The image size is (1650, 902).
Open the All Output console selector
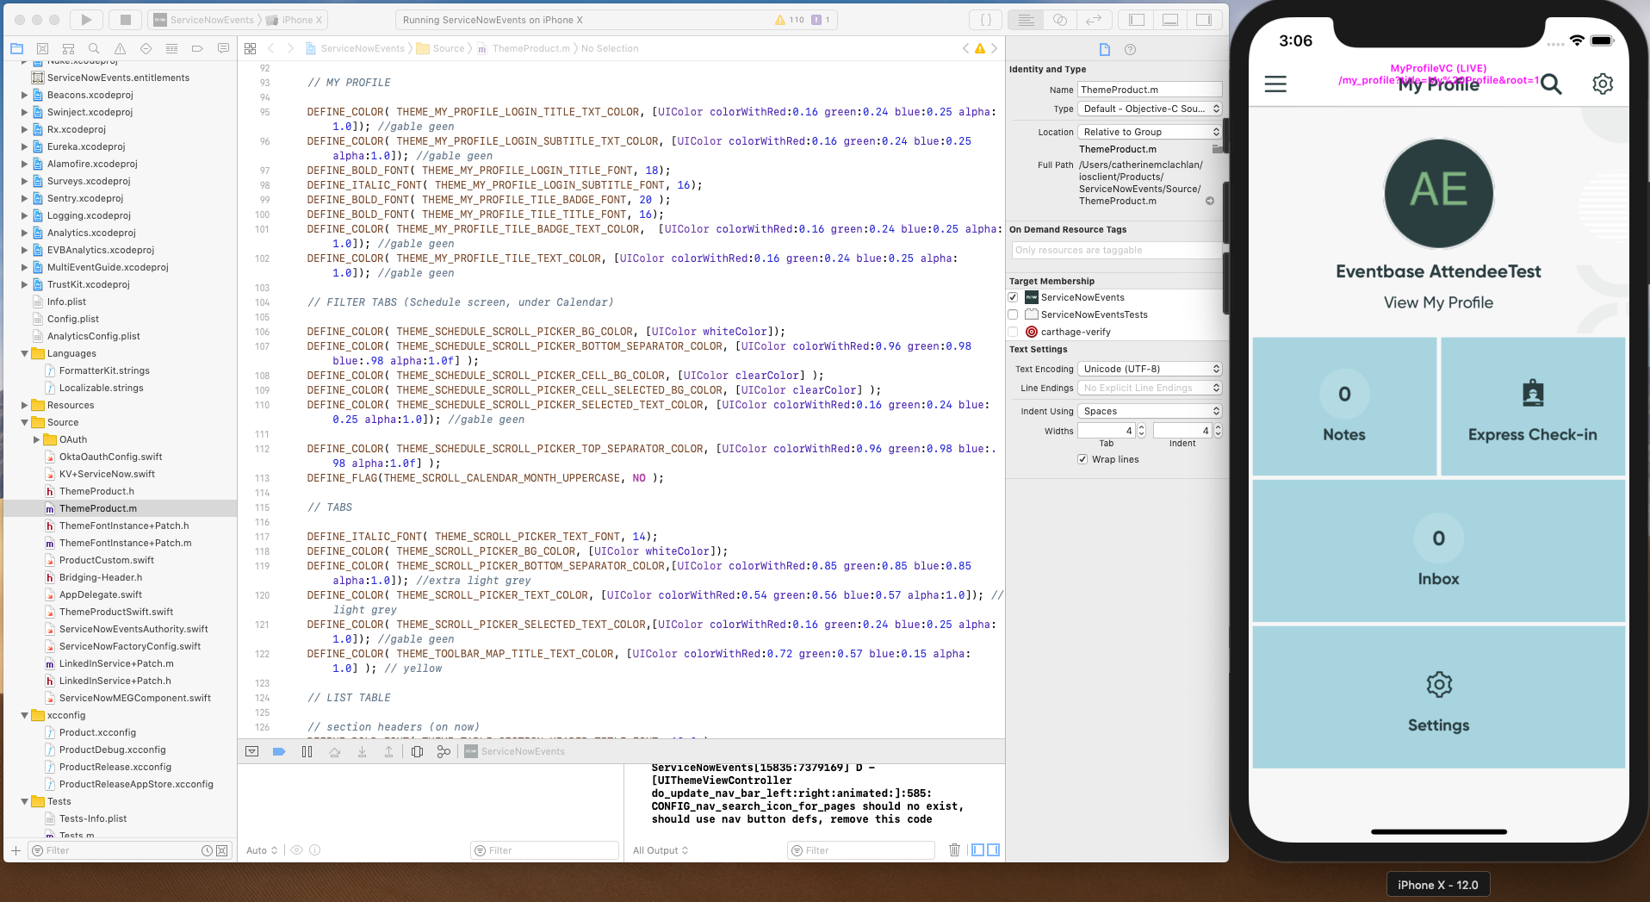661,850
